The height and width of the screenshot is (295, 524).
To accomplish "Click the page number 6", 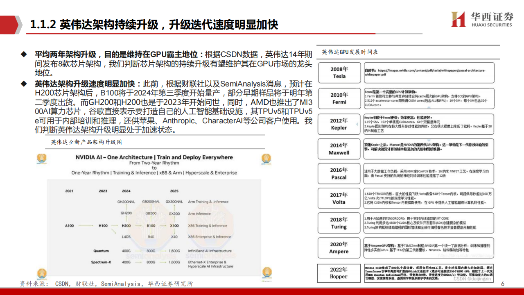I will 503,284.
